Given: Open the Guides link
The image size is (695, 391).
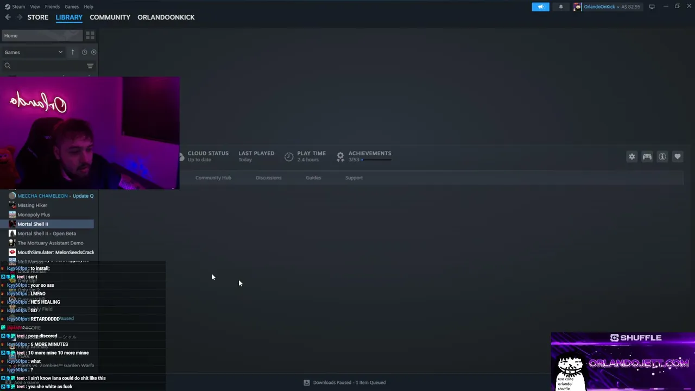Looking at the screenshot, I should click(313, 178).
